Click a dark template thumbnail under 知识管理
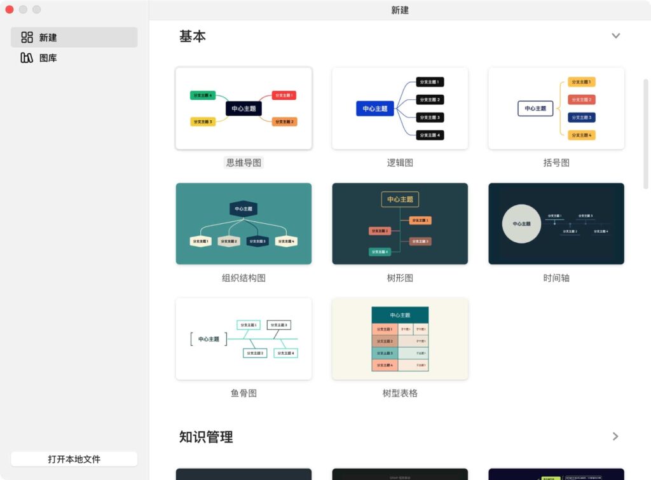The height and width of the screenshot is (480, 651). coord(243,474)
